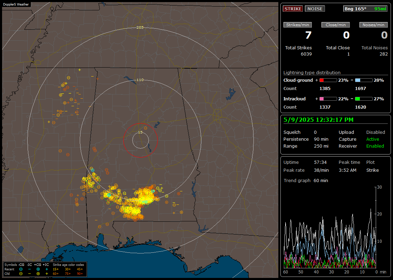The image size is (393, 280).
Task: Click the Old -IC yellow dash in legend
Action: click(x=29, y=274)
